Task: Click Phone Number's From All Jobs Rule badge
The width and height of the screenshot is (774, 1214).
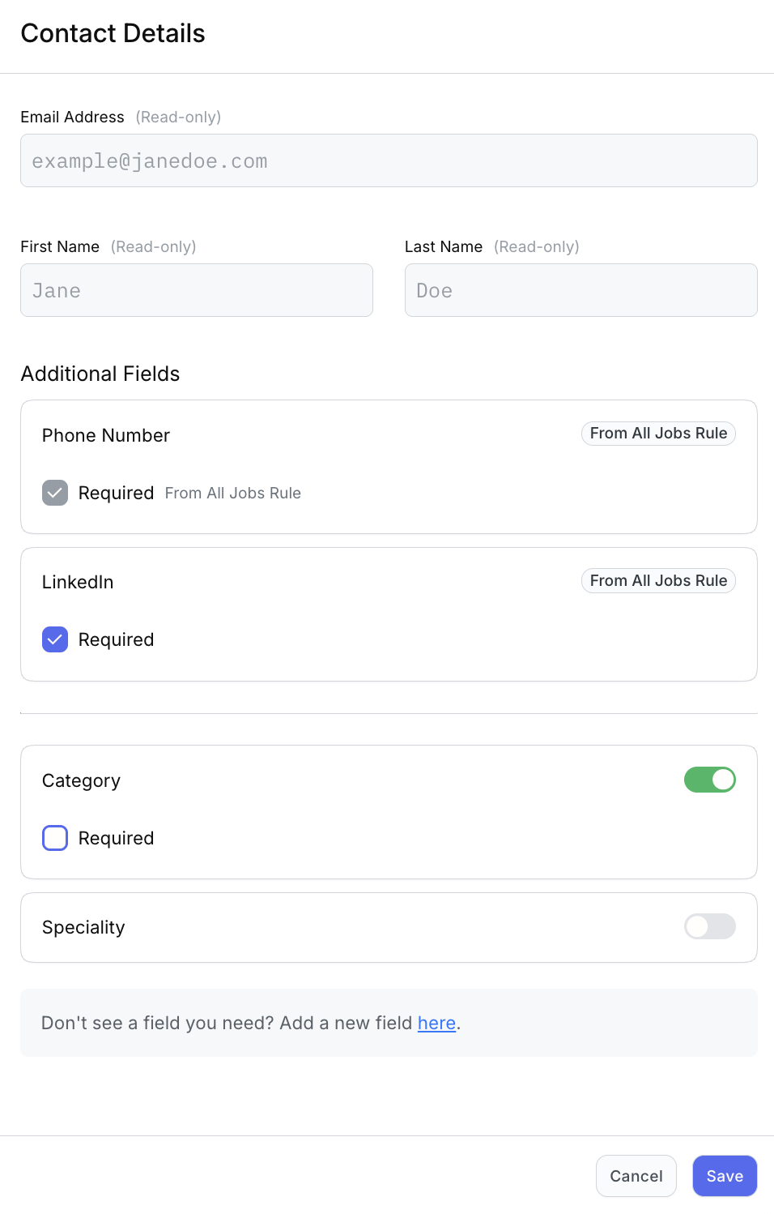Action: (x=658, y=434)
